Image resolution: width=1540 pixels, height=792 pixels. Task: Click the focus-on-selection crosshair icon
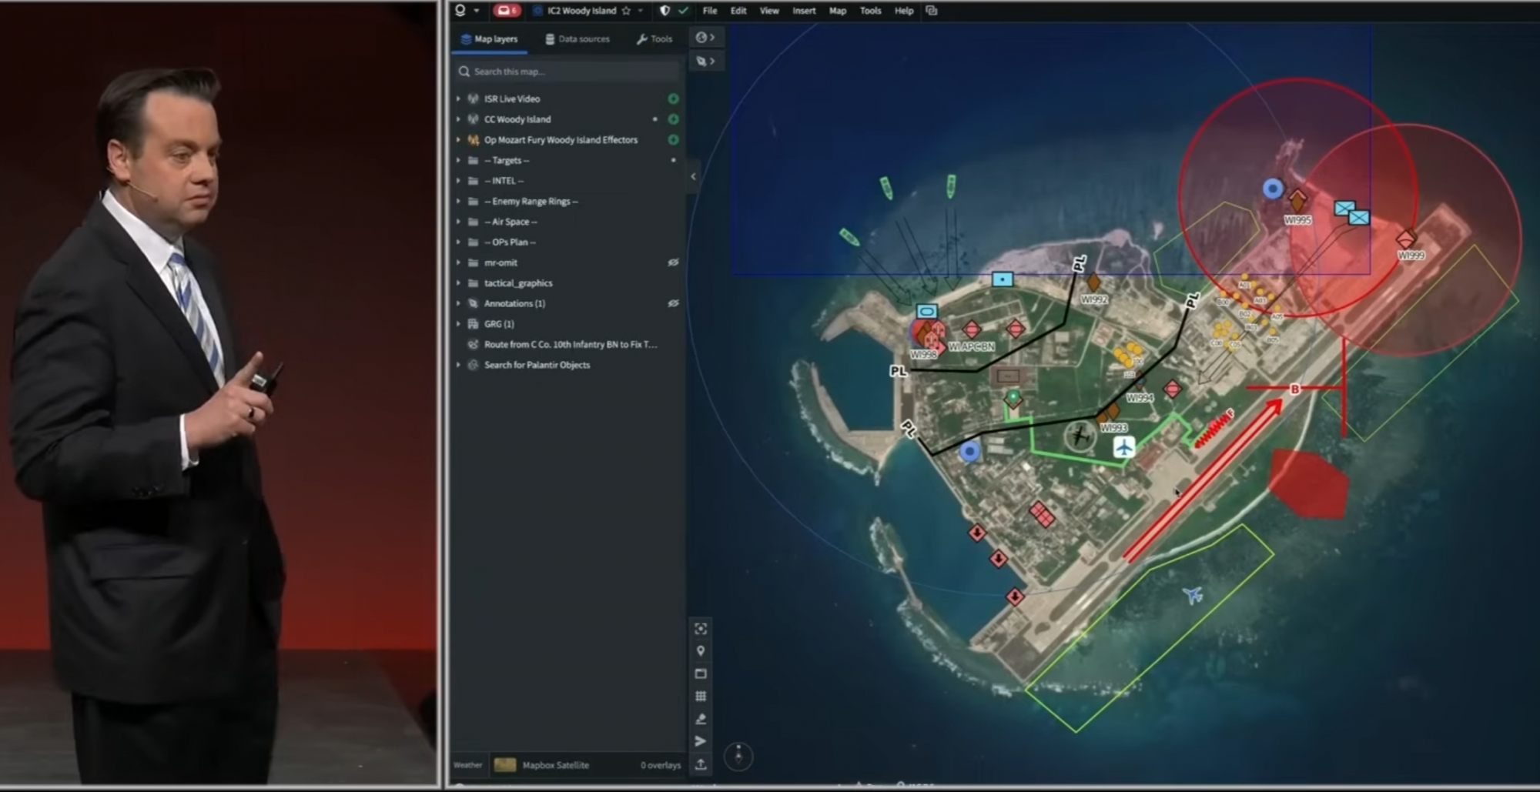tap(701, 629)
